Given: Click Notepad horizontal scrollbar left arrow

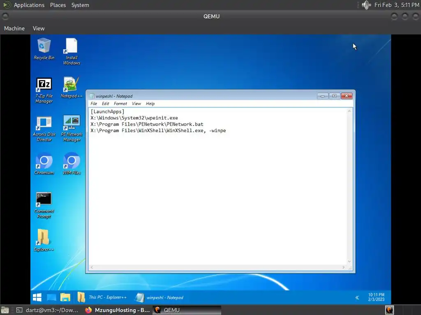Looking at the screenshot, I should pyautogui.click(x=92, y=267).
